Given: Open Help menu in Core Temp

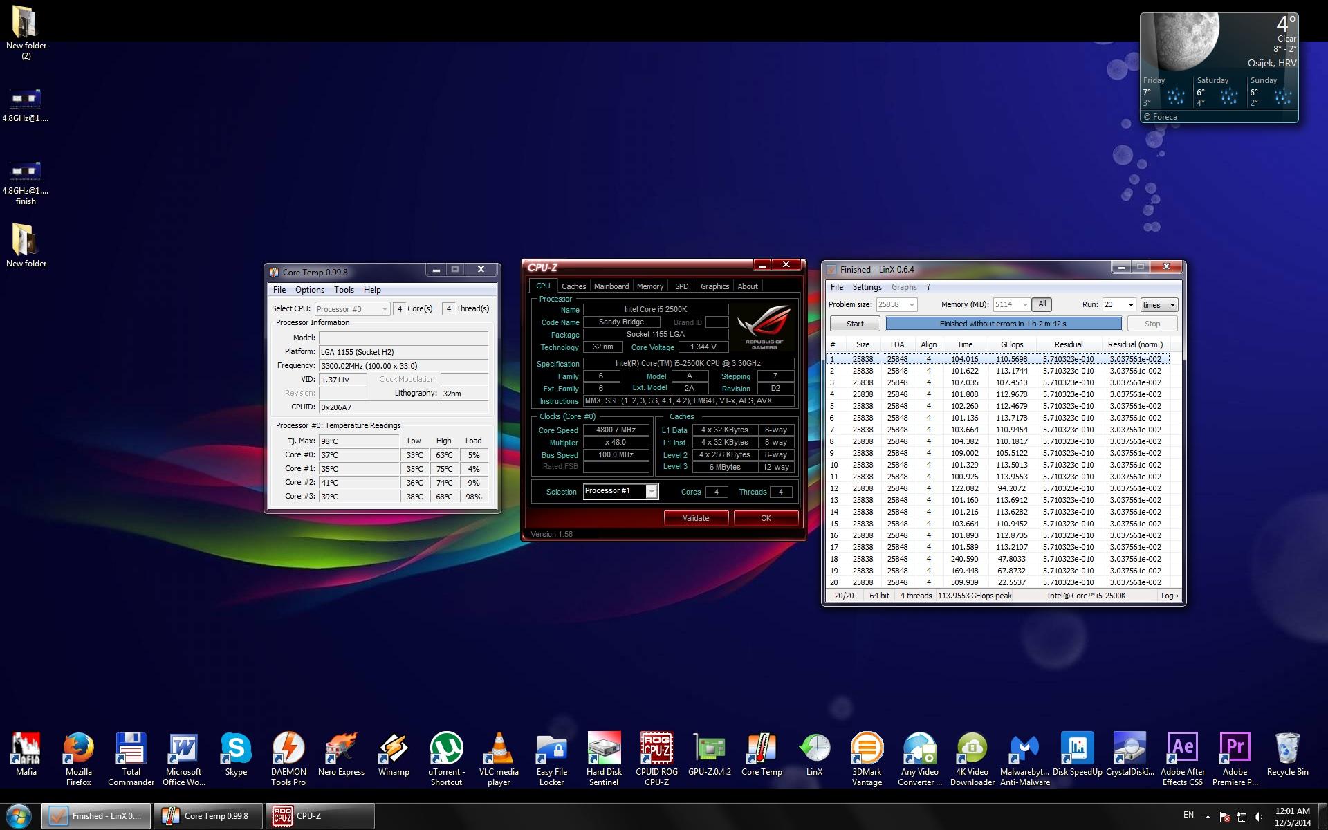Looking at the screenshot, I should tap(372, 290).
